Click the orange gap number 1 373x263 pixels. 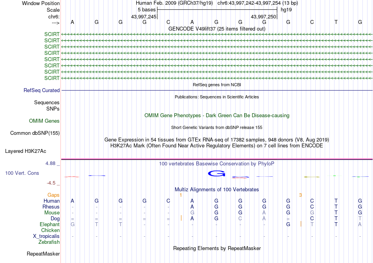(x=181, y=195)
